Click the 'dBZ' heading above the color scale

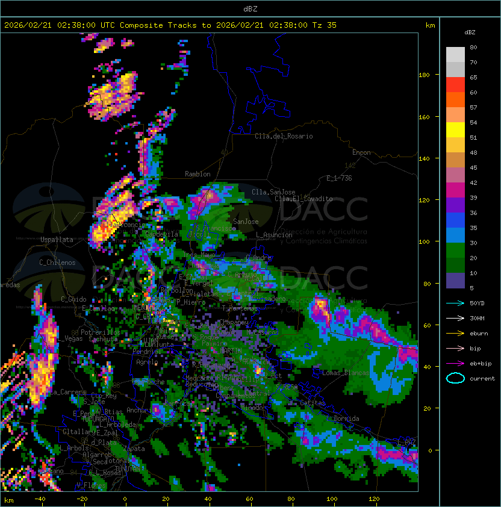click(x=470, y=33)
